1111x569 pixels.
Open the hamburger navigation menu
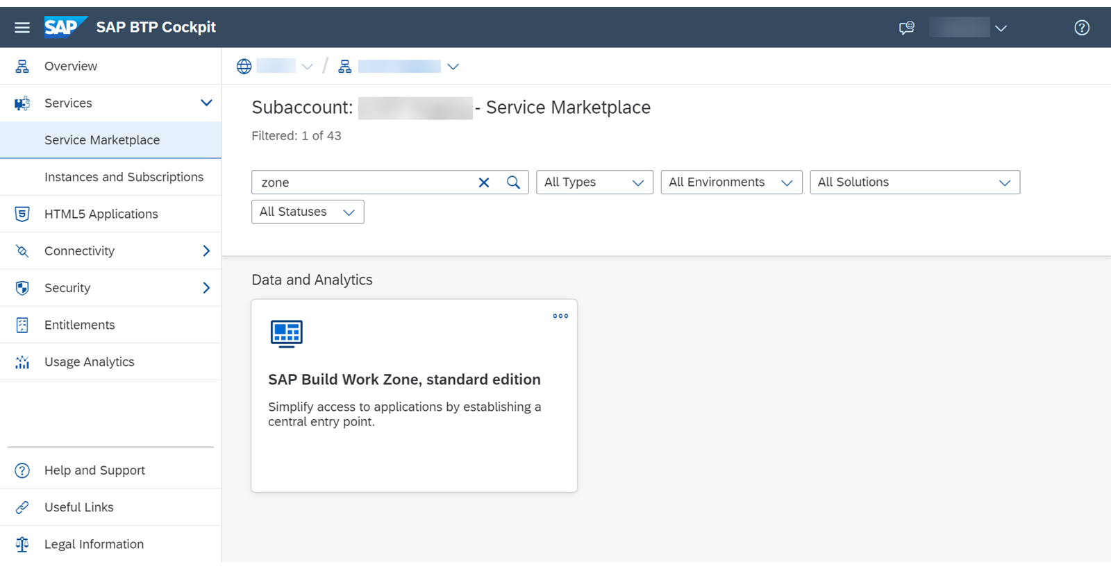tap(22, 28)
